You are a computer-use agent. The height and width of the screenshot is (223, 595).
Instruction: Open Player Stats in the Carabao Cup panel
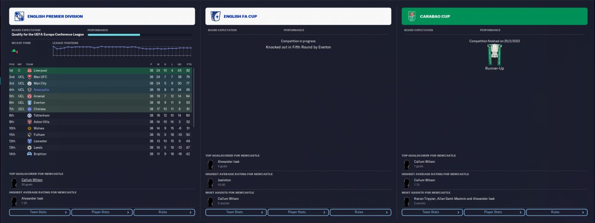click(x=494, y=212)
